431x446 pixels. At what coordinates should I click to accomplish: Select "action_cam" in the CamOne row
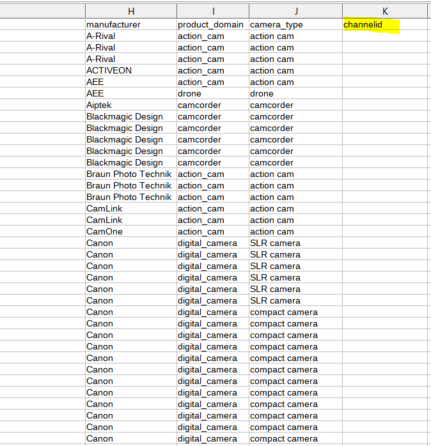(x=213, y=231)
